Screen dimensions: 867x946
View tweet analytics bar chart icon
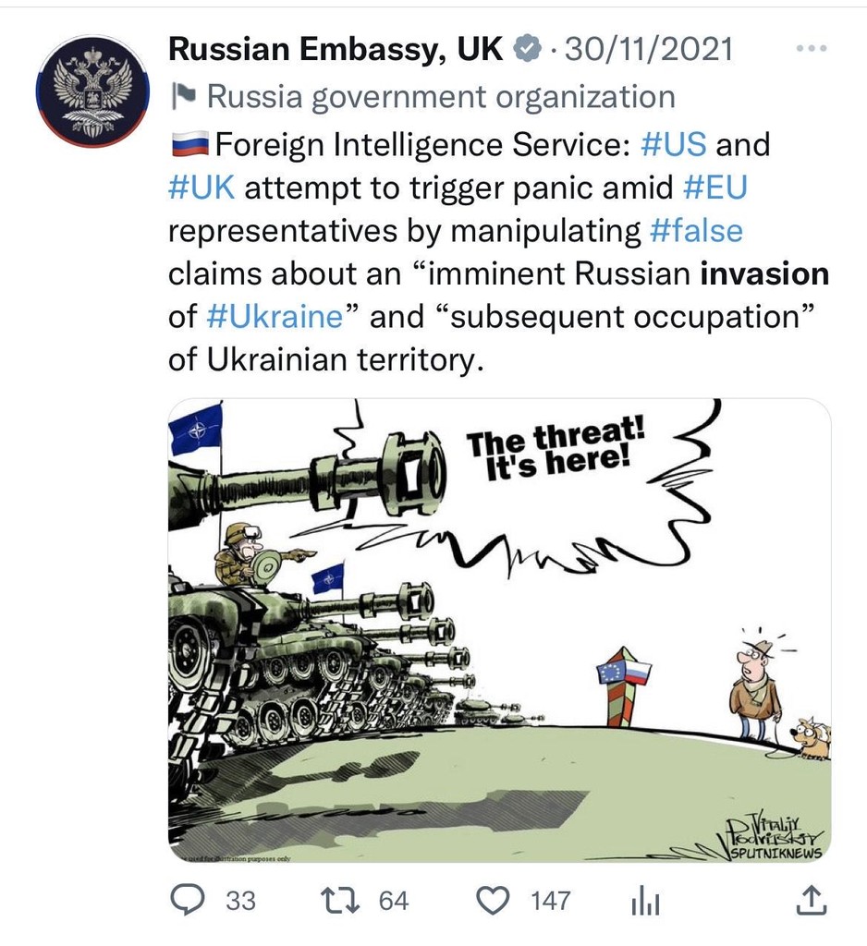645,902
